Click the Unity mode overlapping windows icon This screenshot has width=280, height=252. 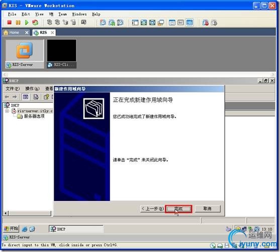[x=161, y=23]
